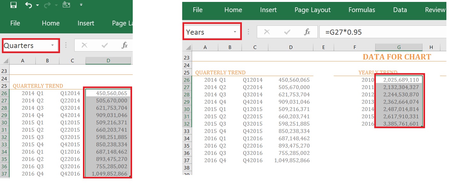Open the Data tab

point(400,10)
